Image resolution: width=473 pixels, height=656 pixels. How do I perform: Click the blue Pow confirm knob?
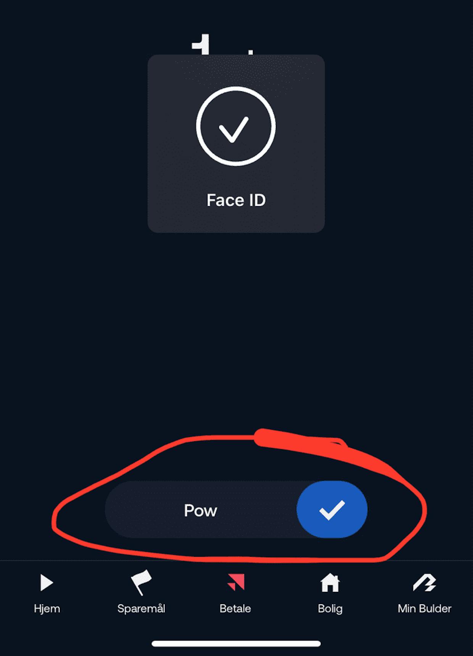point(332,509)
